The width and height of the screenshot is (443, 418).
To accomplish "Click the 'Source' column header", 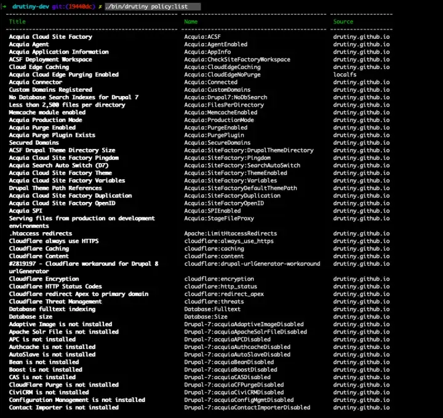I will pyautogui.click(x=343, y=22).
